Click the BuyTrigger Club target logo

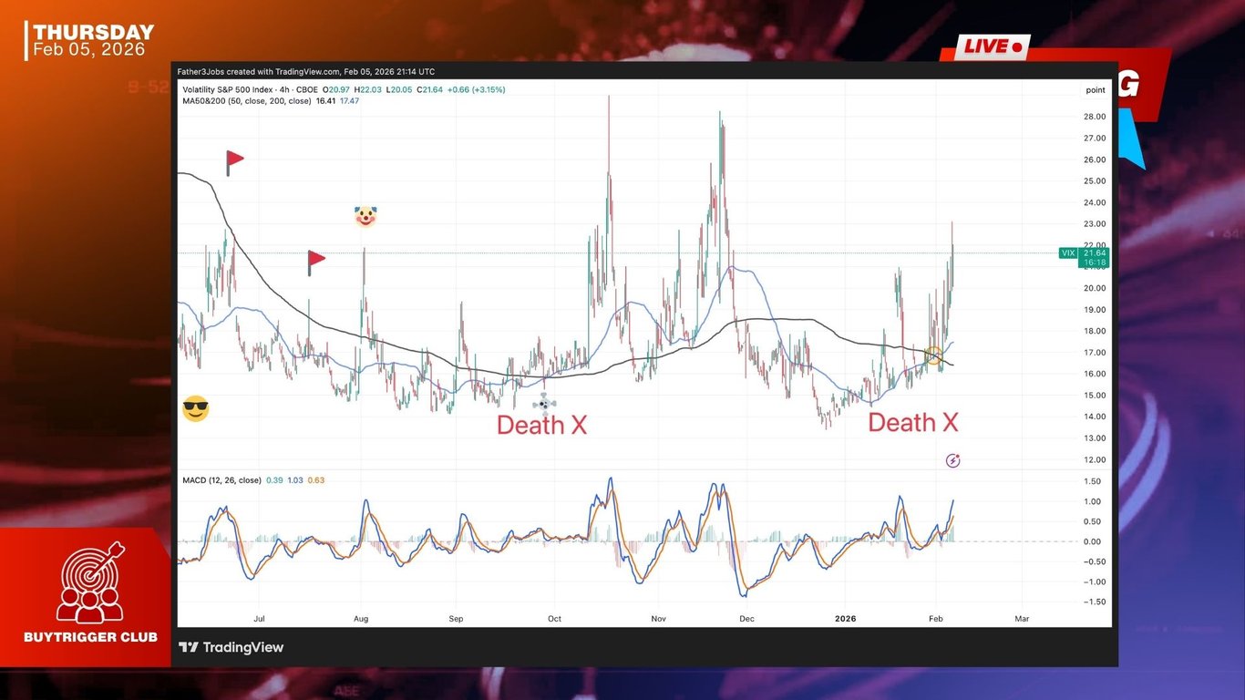[90, 582]
